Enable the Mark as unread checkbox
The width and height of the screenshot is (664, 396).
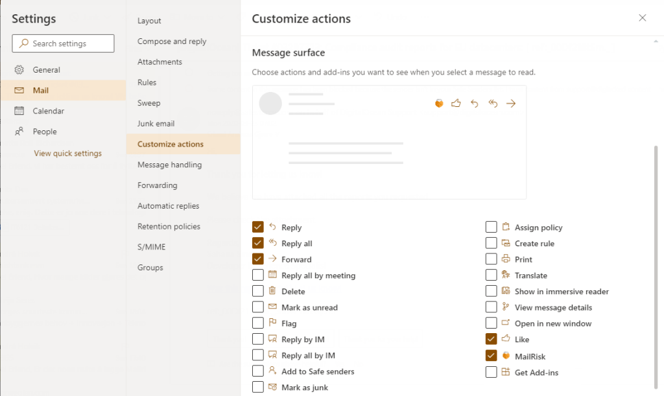258,307
